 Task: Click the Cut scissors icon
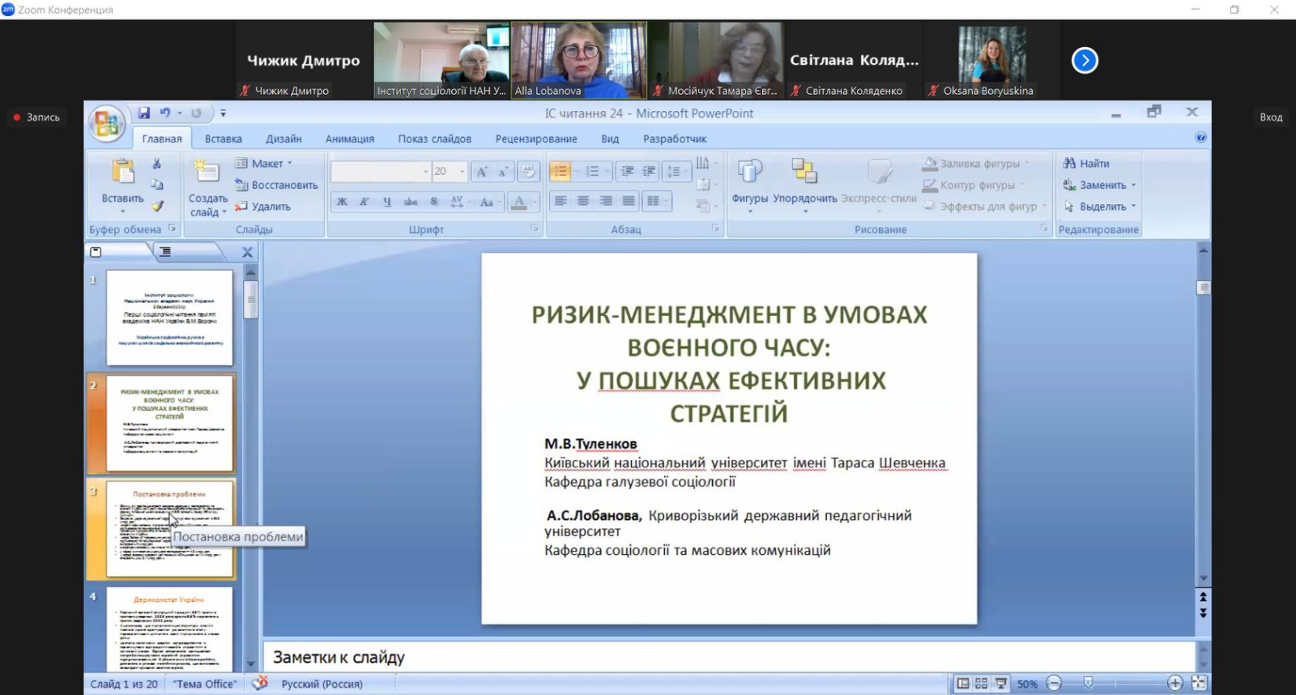click(x=157, y=164)
